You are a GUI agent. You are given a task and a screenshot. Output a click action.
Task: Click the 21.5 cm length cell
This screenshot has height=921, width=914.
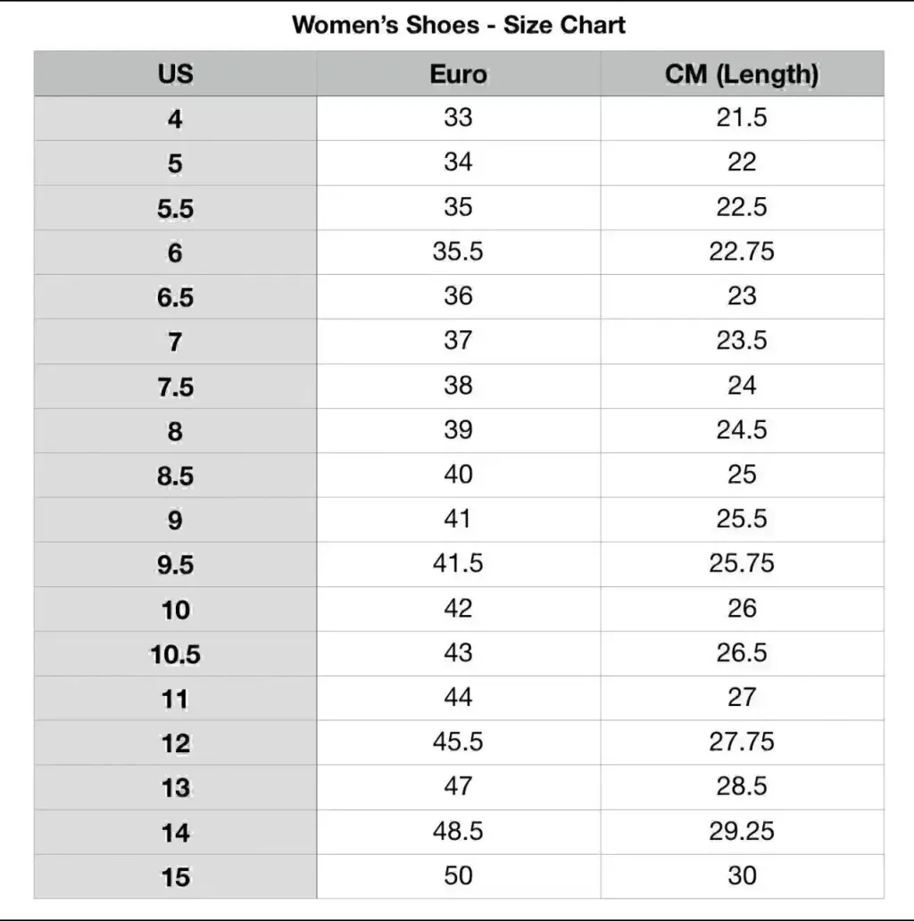coord(741,118)
